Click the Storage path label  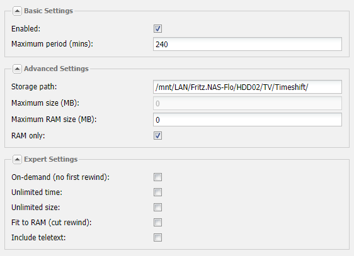tap(34, 87)
